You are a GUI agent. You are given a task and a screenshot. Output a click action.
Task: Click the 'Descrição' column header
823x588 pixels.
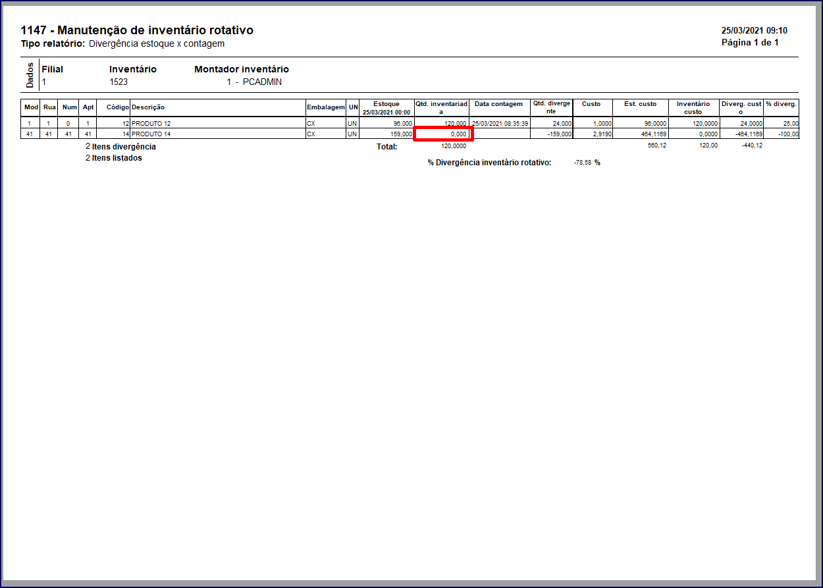click(x=148, y=107)
